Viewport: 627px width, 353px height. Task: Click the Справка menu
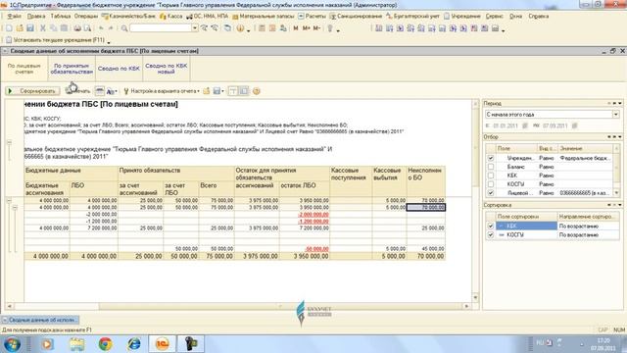click(x=538, y=17)
